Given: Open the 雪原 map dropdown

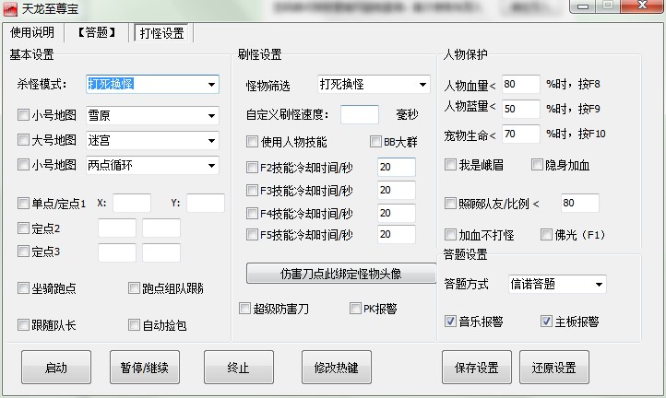Looking at the screenshot, I should tap(211, 116).
